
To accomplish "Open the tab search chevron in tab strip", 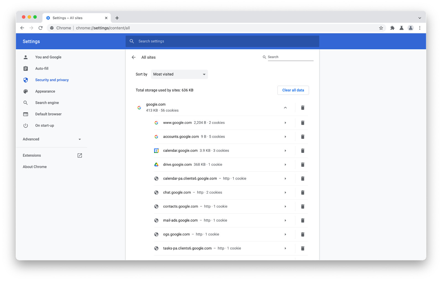I will point(420,18).
